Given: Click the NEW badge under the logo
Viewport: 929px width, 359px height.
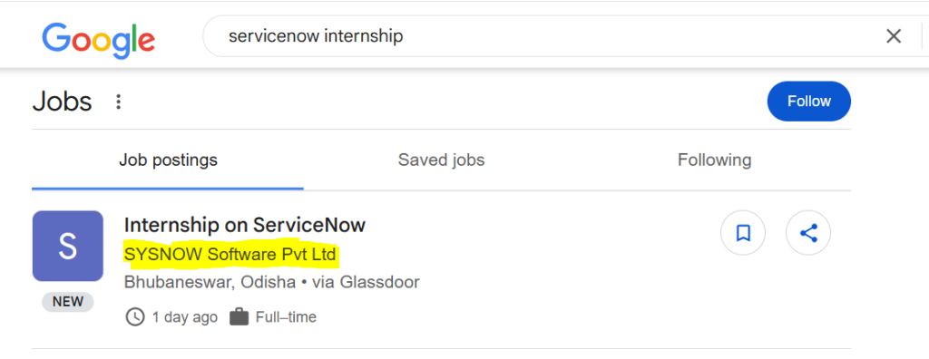Looking at the screenshot, I should [67, 302].
